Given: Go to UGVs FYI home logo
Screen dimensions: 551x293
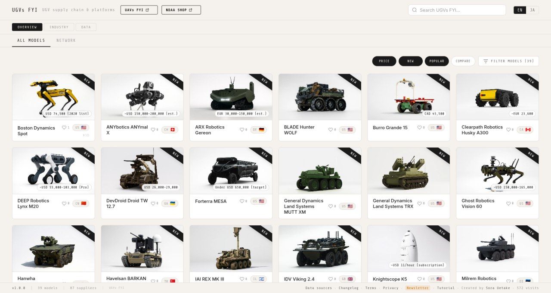Looking at the screenshot, I should point(25,10).
